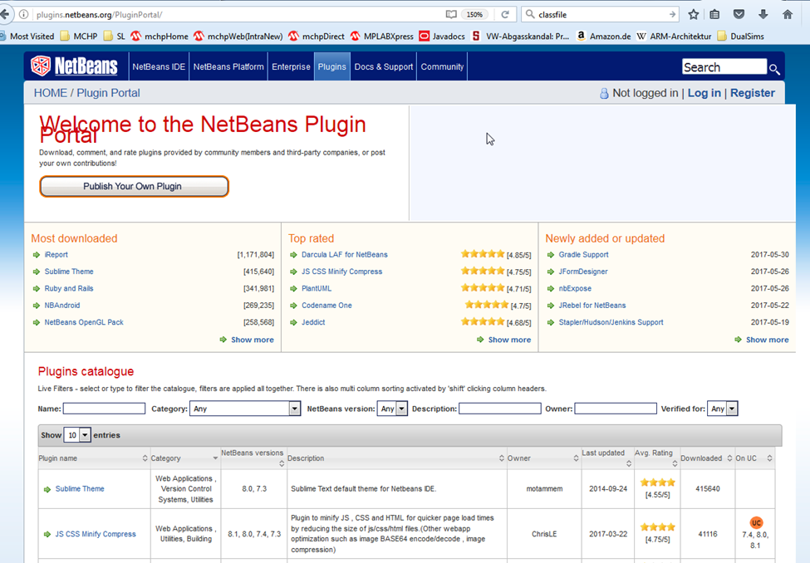Go to browser home page icon
Viewport: 810px width, 563px height.
click(788, 14)
